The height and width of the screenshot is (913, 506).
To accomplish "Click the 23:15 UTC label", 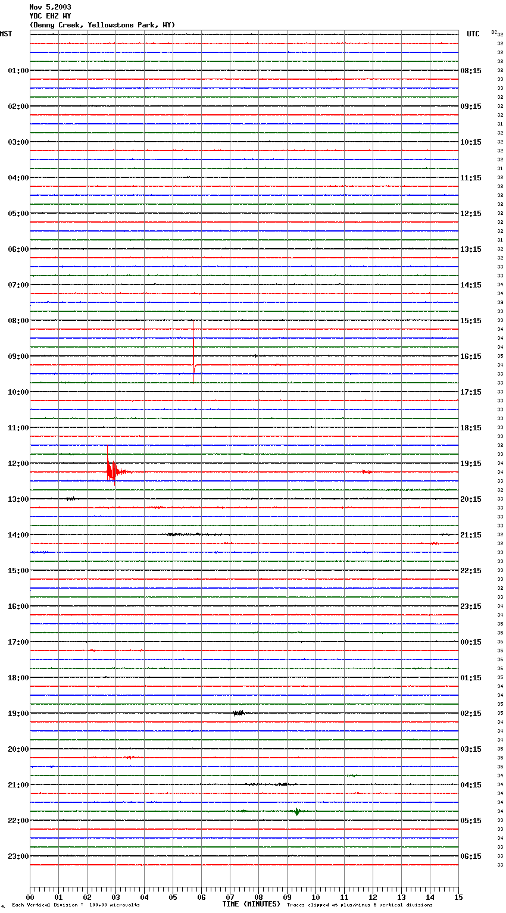I will pos(471,606).
